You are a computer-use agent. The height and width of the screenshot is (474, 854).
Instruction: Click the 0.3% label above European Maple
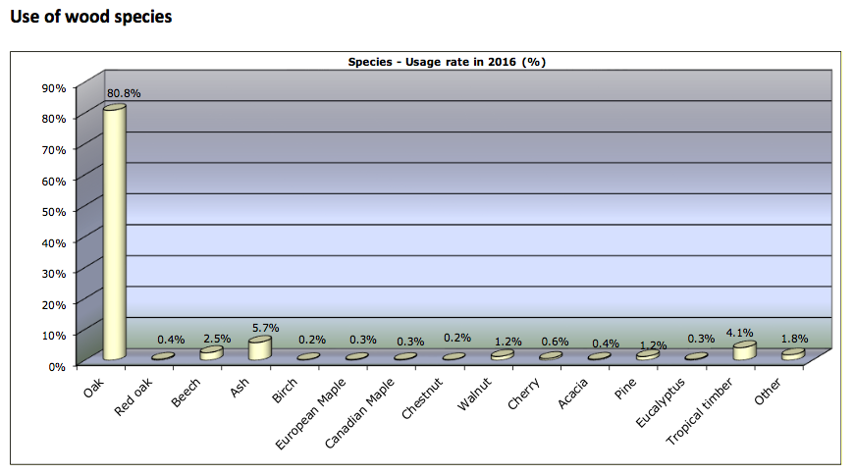(x=363, y=341)
